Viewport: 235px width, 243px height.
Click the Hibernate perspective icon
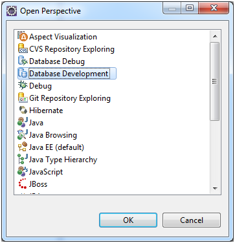[23, 111]
